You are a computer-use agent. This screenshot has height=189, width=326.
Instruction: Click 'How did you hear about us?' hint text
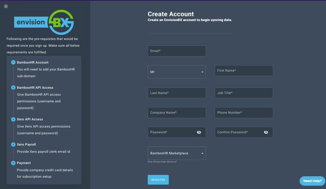coord(162,162)
